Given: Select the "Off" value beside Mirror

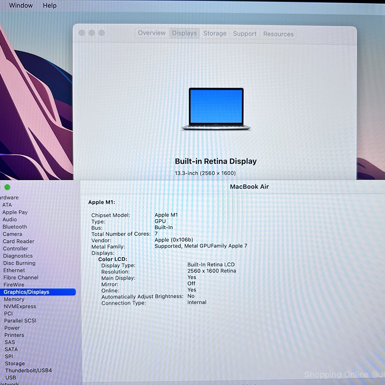Looking at the screenshot, I should 191,283.
